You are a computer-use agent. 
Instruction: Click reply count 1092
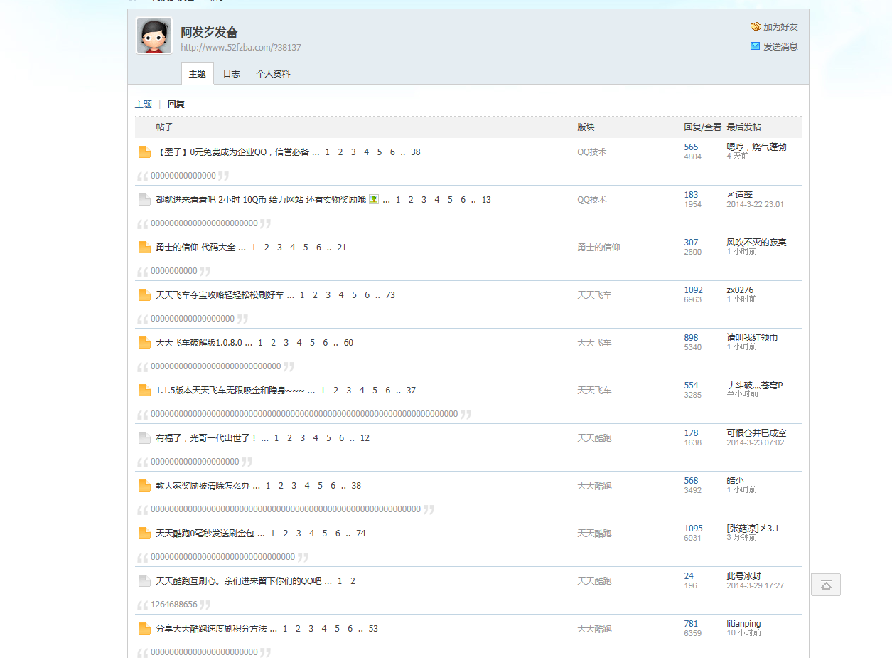point(693,290)
